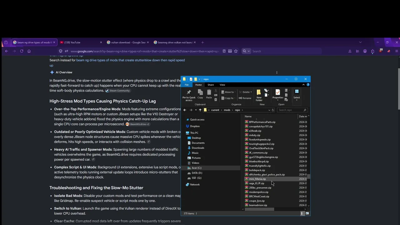The width and height of the screenshot is (400, 225).
Task: Open recent locations dropdown in Explorer
Action: (195, 110)
